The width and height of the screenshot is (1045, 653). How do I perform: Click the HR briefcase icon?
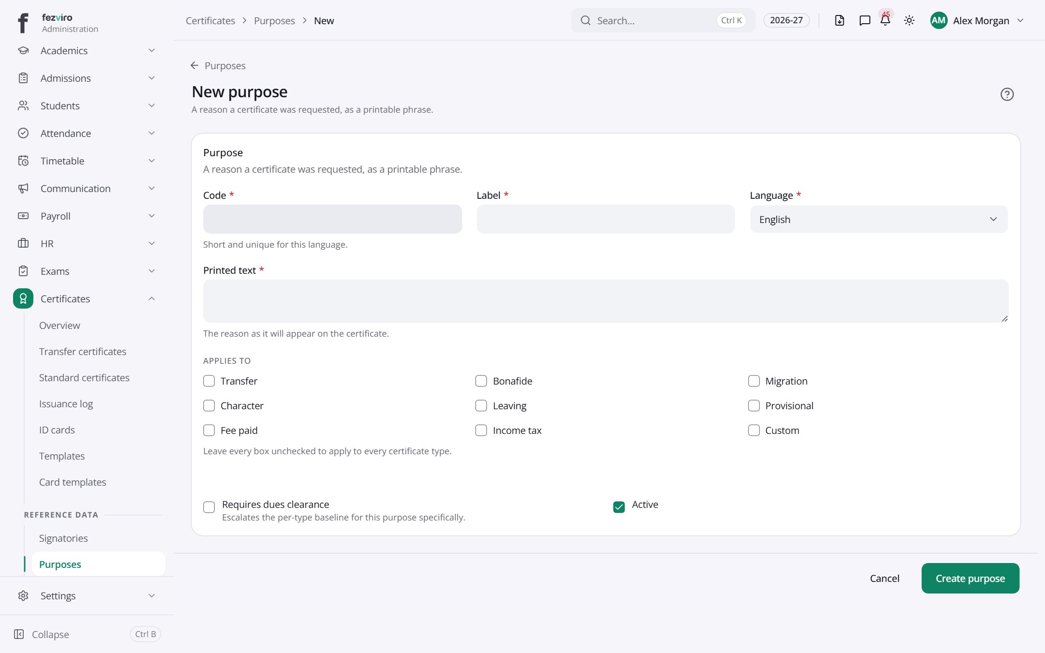(23, 244)
